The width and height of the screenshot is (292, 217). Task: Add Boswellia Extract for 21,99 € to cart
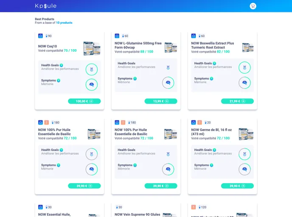click(x=237, y=101)
